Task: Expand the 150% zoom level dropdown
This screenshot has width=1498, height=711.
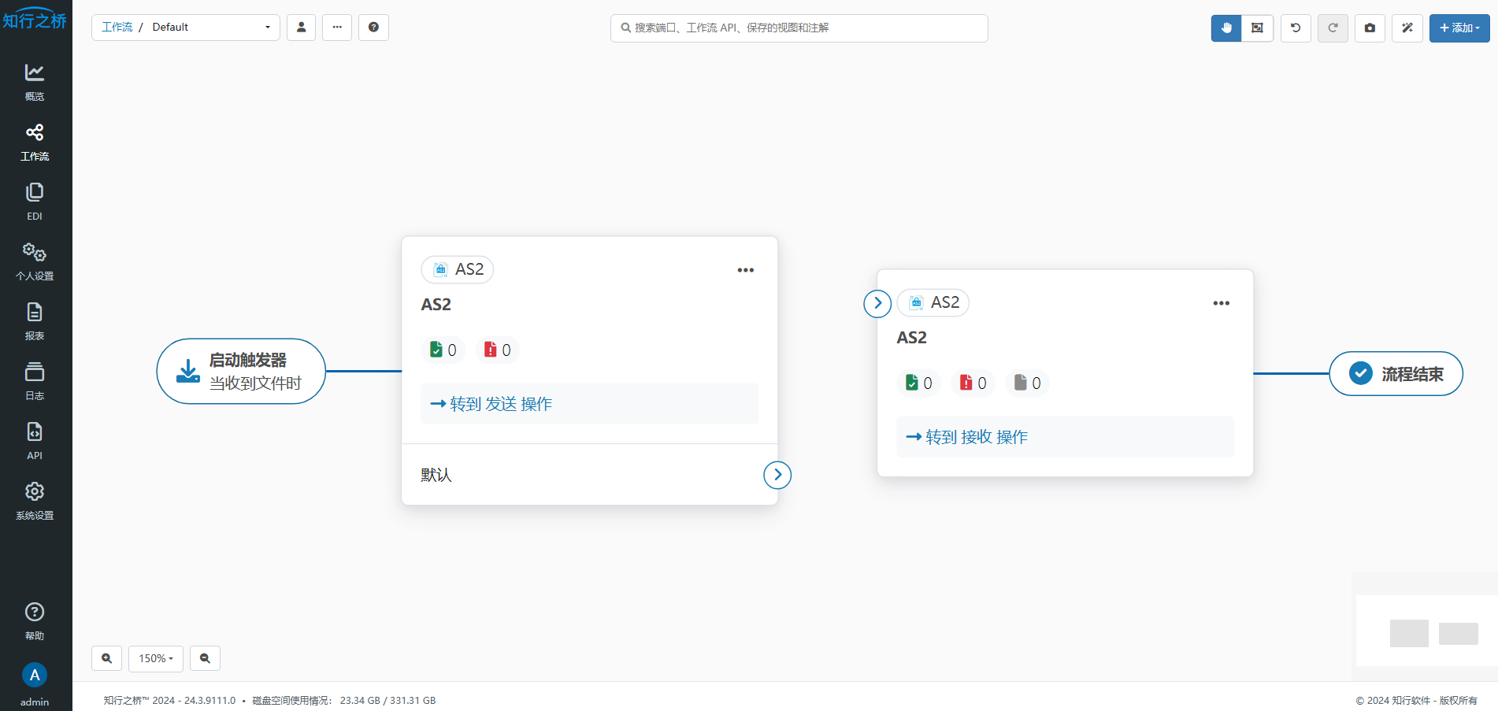Action: pyautogui.click(x=156, y=658)
